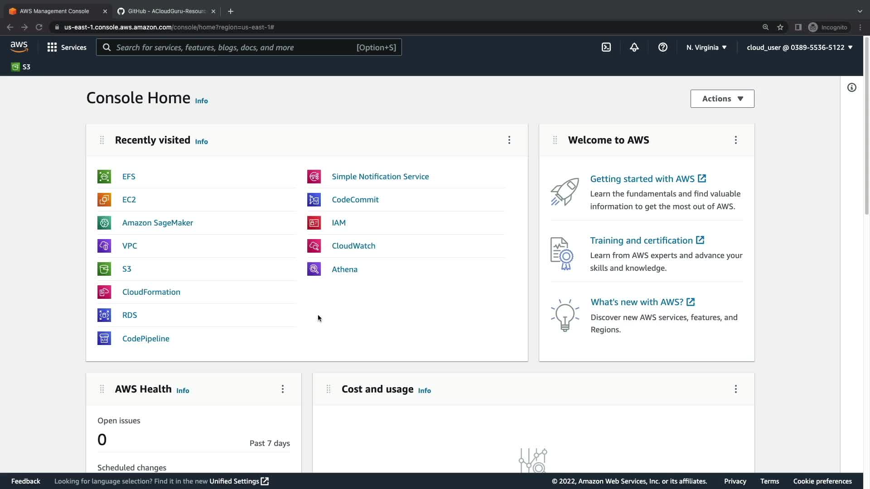Open the help question mark icon

[663, 47]
